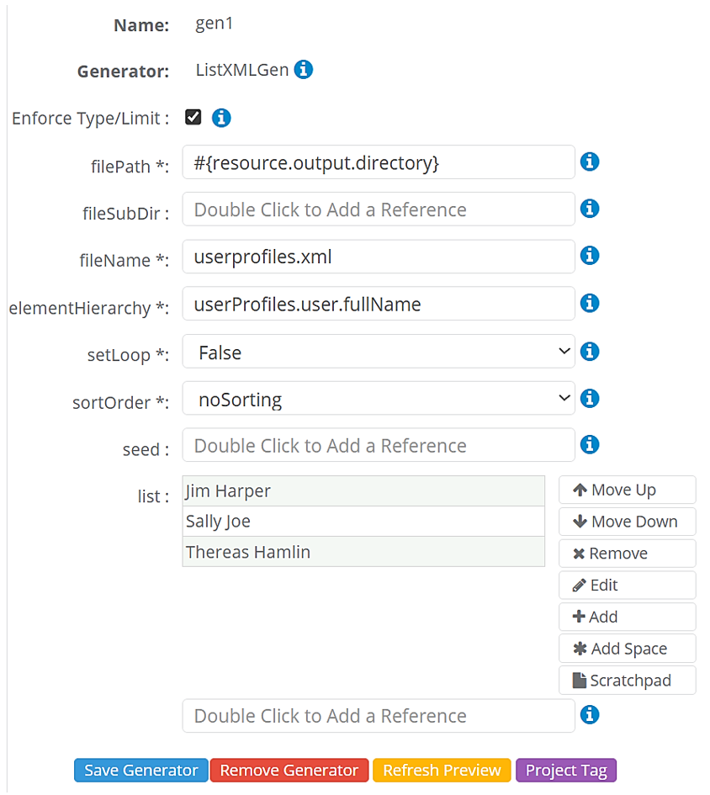Click the elementHierarchy input field

coord(379,303)
